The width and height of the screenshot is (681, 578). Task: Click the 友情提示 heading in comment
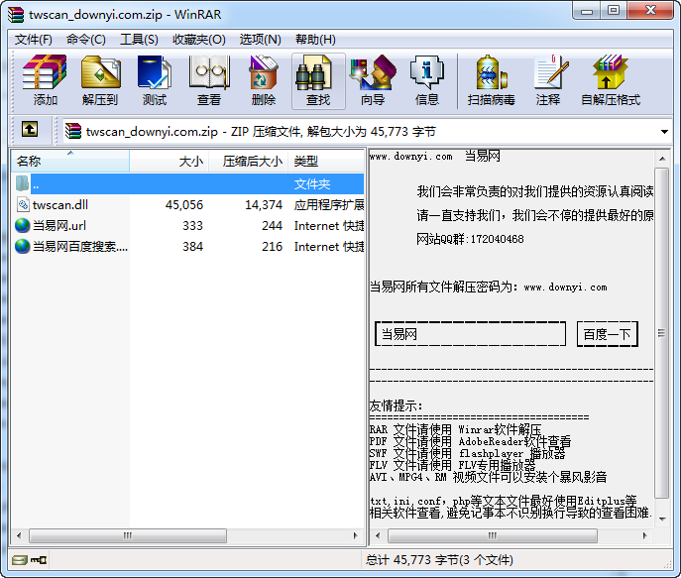pyautogui.click(x=396, y=405)
